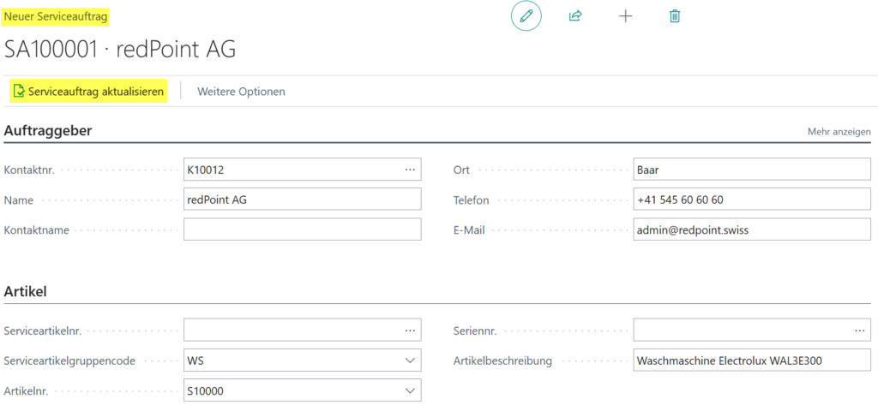The height and width of the screenshot is (411, 878).
Task: Click the E-Mail label
Action: pos(469,229)
